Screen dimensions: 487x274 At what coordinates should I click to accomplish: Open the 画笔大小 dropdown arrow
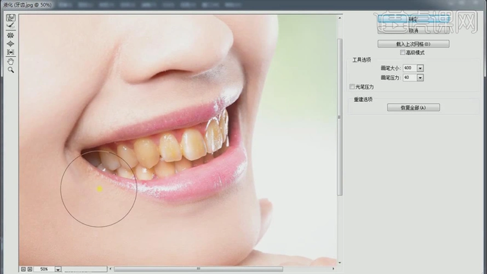[420, 68]
